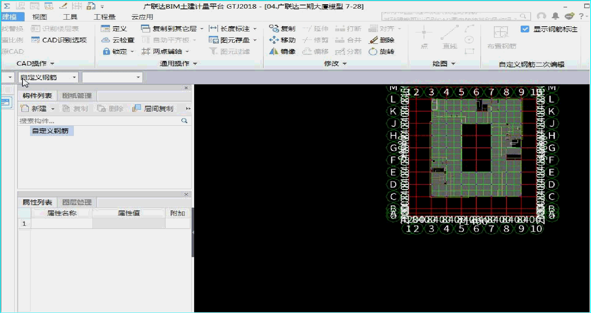Switch to the 属性列表 tab
The width and height of the screenshot is (591, 313).
tap(37, 202)
